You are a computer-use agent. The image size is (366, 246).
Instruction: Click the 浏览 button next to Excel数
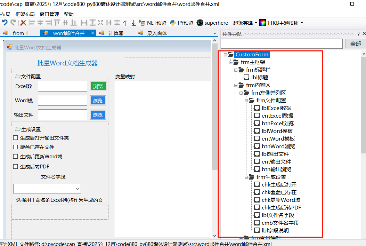[x=98, y=86]
